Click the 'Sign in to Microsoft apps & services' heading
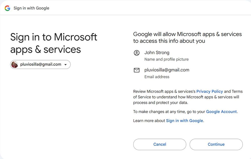This screenshot has height=159, width=251. [x=54, y=43]
